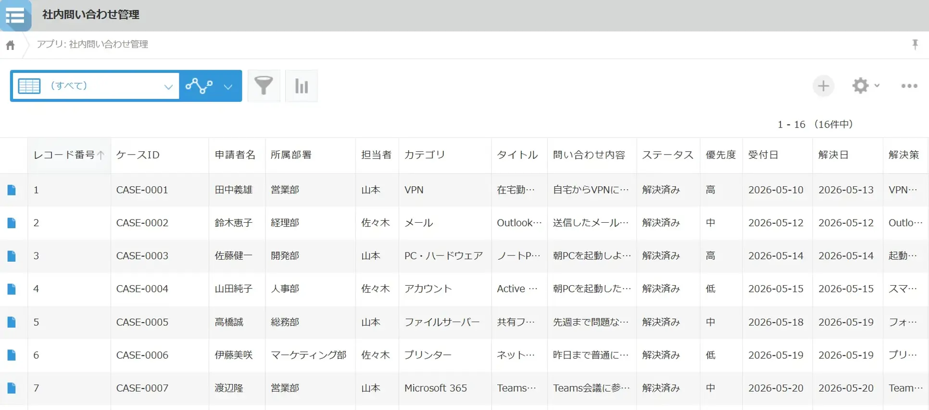Sort by the レコード番号 column header
The image size is (929, 410).
click(x=69, y=155)
